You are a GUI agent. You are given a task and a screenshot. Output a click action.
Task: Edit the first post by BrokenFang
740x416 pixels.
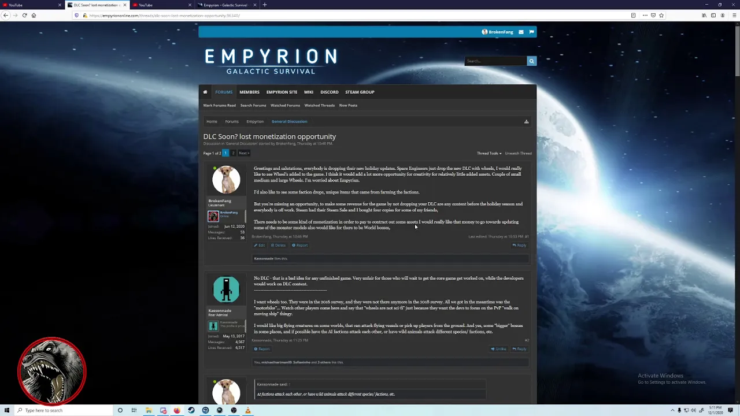pos(259,245)
